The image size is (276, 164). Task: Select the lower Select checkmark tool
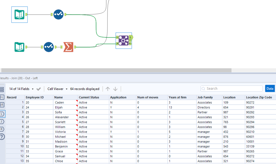coord(49,47)
